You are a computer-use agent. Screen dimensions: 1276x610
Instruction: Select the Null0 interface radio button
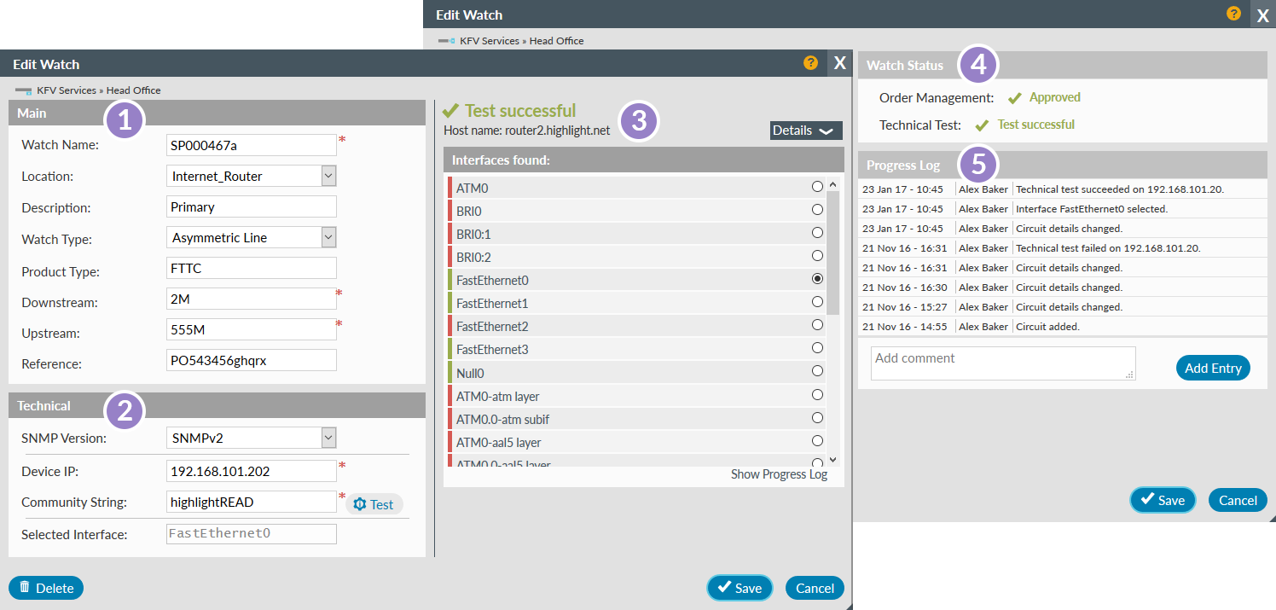pos(817,371)
